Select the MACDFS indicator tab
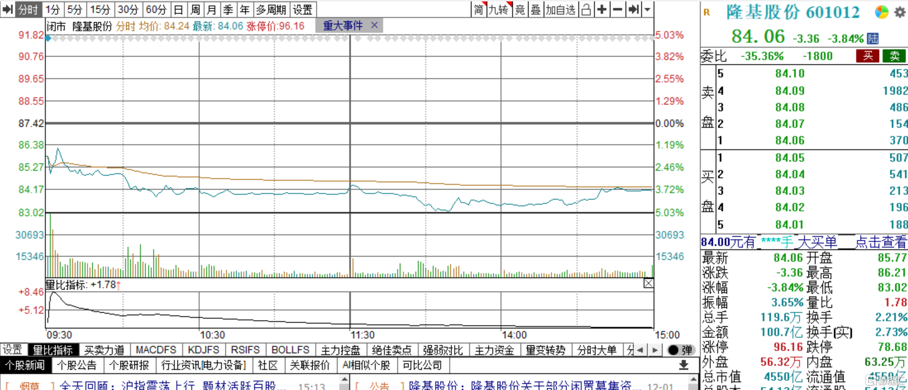Viewport: 908px width, 390px height. click(156, 350)
